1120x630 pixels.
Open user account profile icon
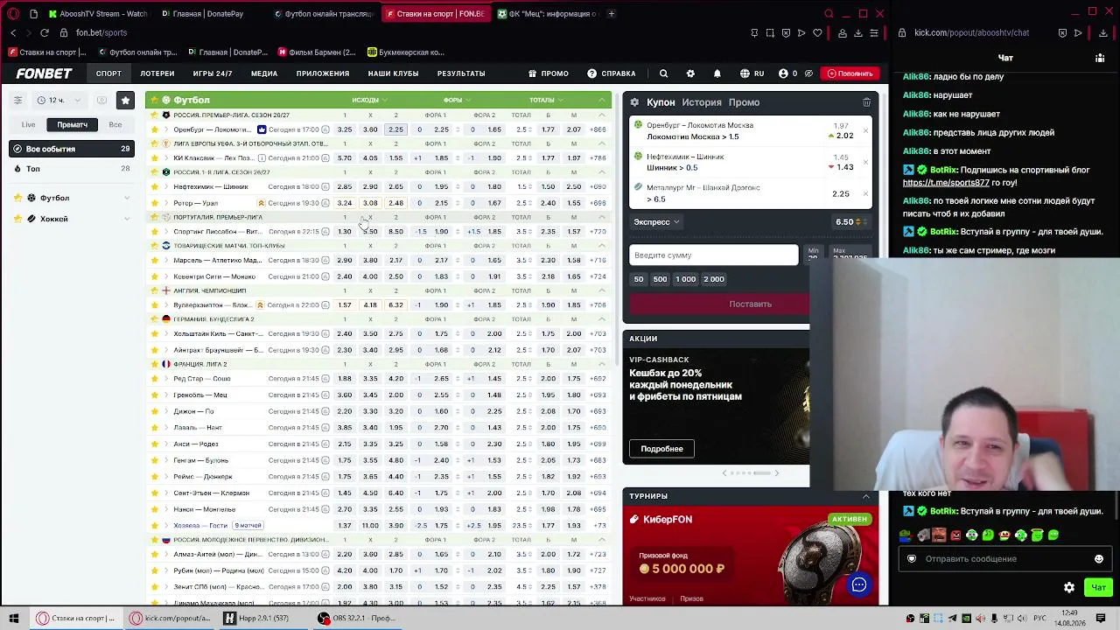783,73
